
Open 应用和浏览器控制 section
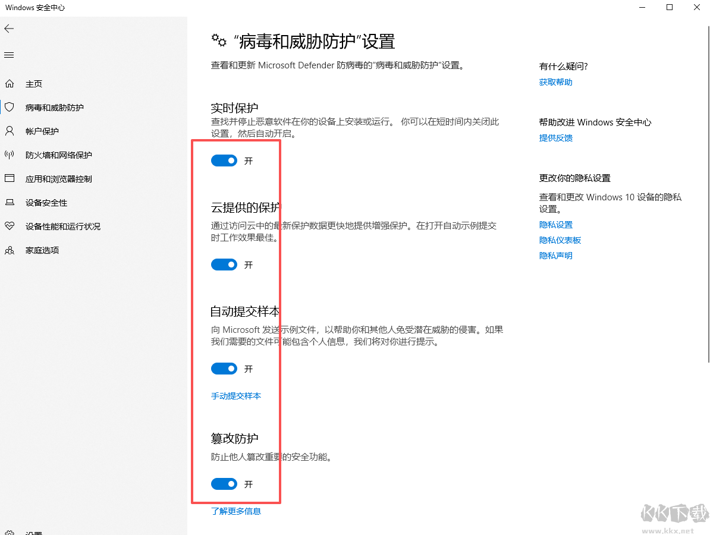click(58, 179)
